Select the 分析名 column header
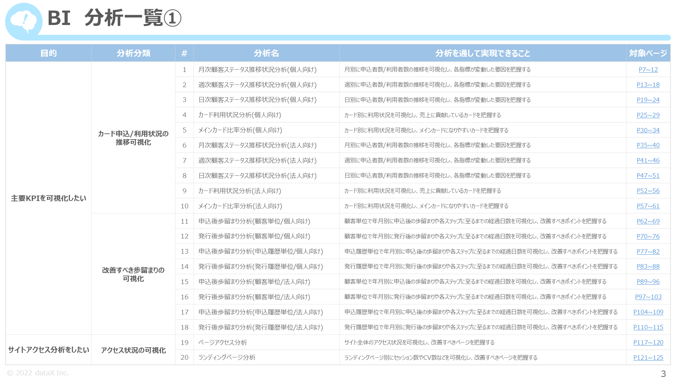676x380 pixels. (266, 53)
